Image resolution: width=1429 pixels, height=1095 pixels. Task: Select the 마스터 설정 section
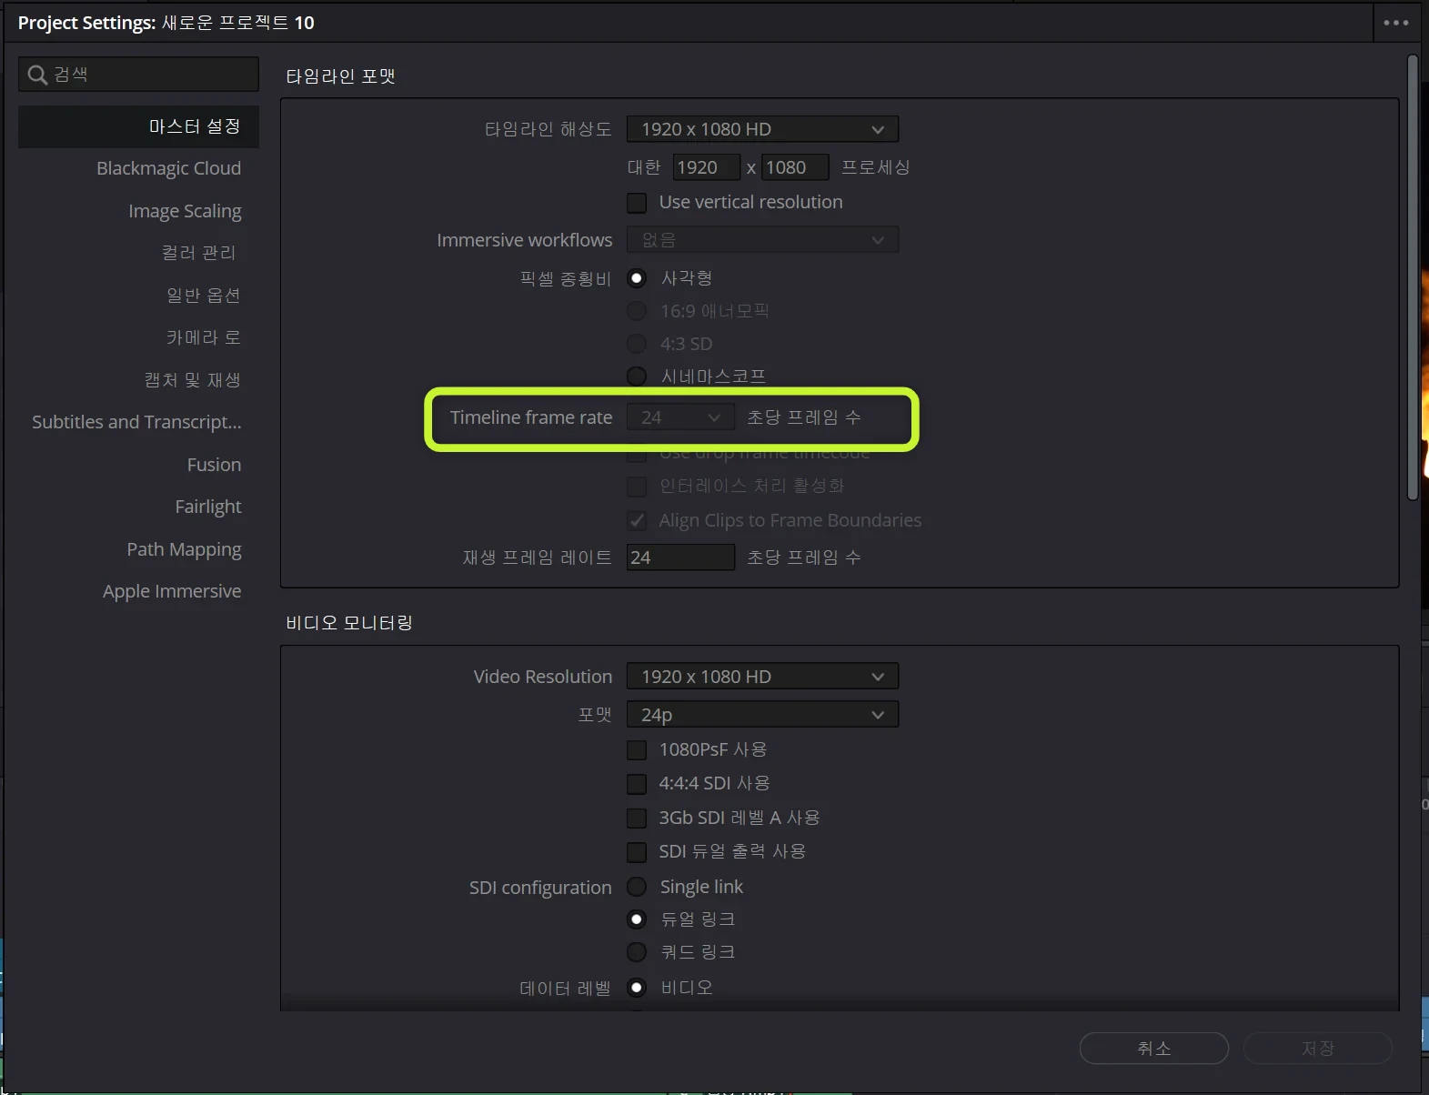click(138, 126)
